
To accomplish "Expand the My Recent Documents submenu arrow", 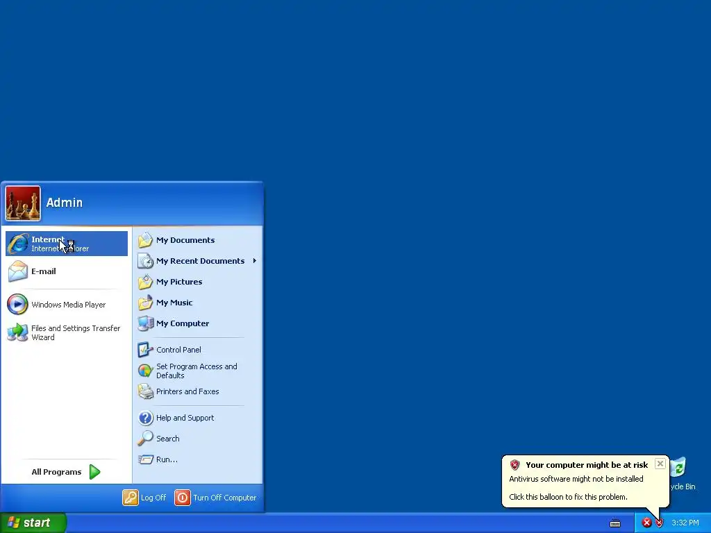I will (x=255, y=261).
